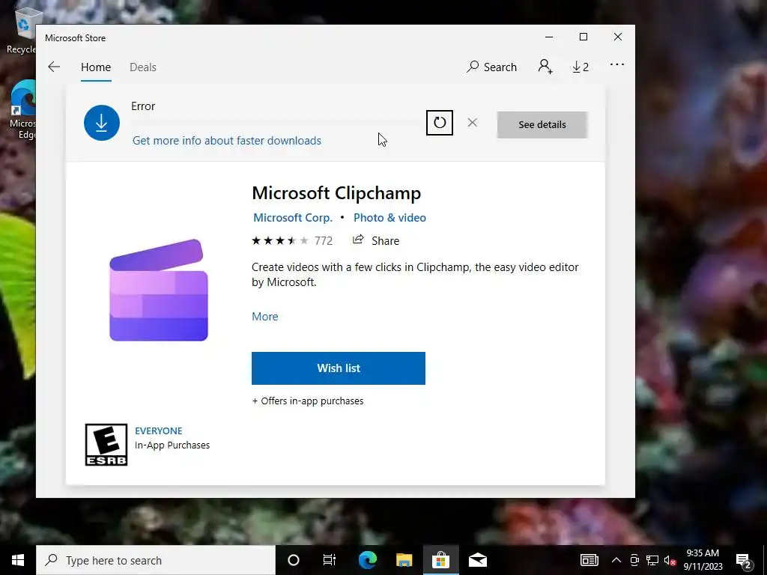The width and height of the screenshot is (767, 575).
Task: Open 'Get more info about faster downloads'
Action: 226,141
